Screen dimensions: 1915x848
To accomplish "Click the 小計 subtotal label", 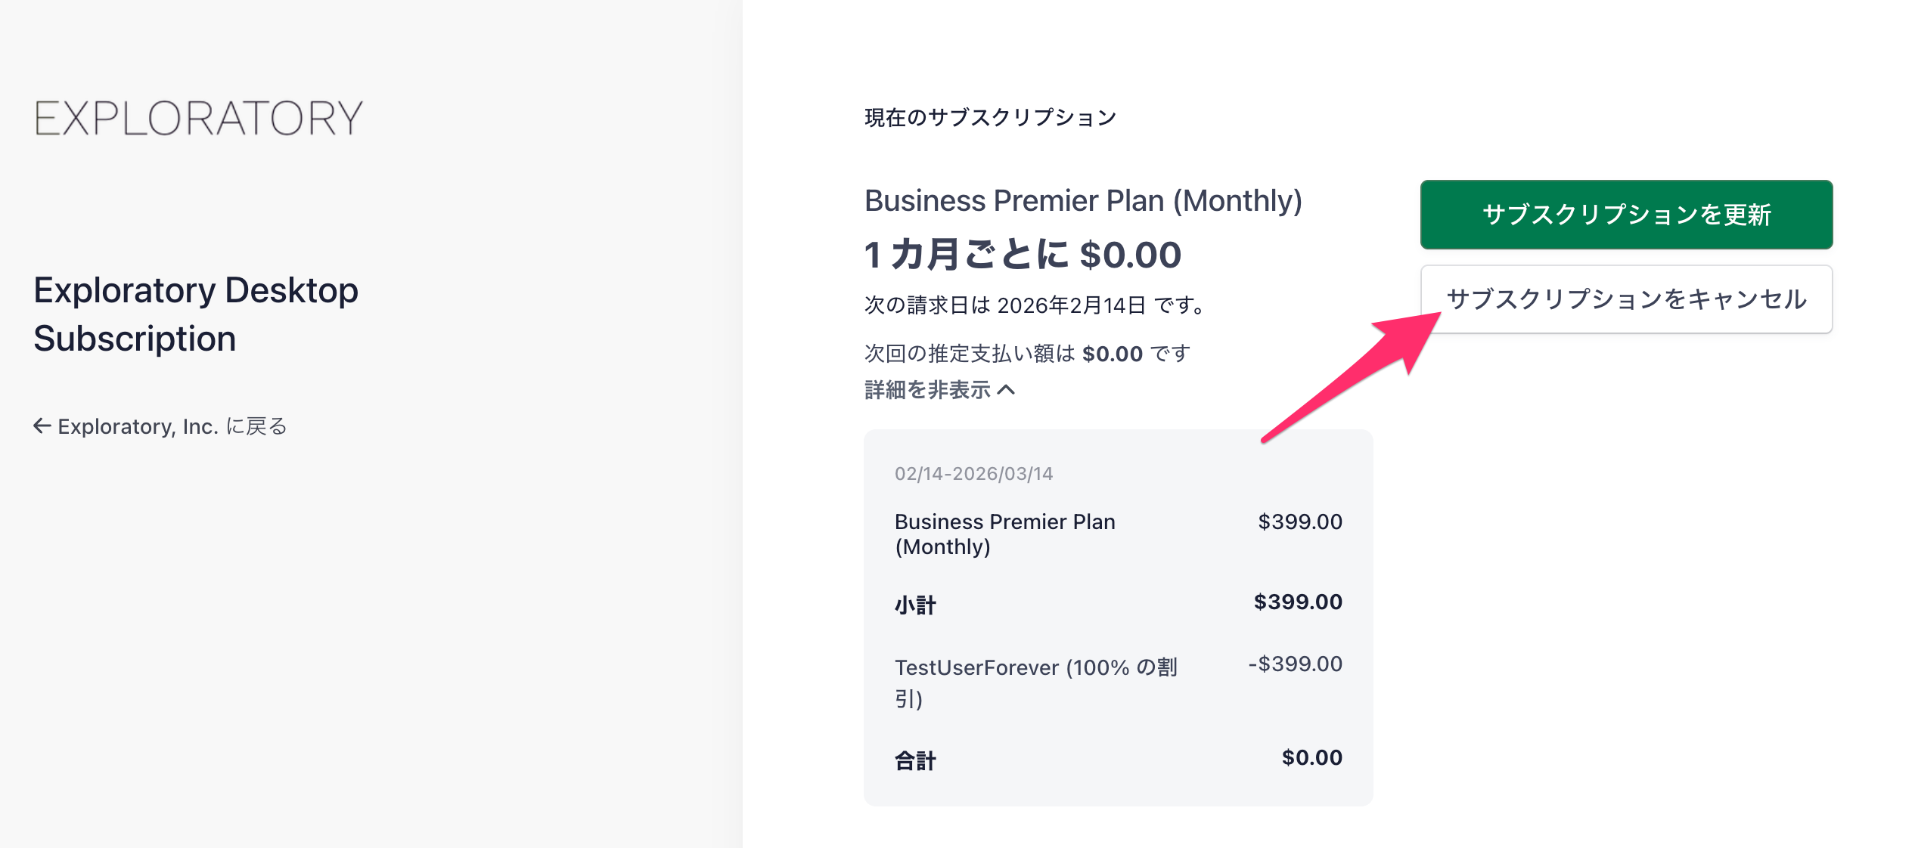I will click(915, 605).
